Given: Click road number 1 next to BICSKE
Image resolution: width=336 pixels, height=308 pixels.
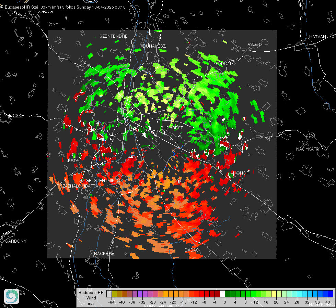Looking at the screenshot, I should point(33,116).
